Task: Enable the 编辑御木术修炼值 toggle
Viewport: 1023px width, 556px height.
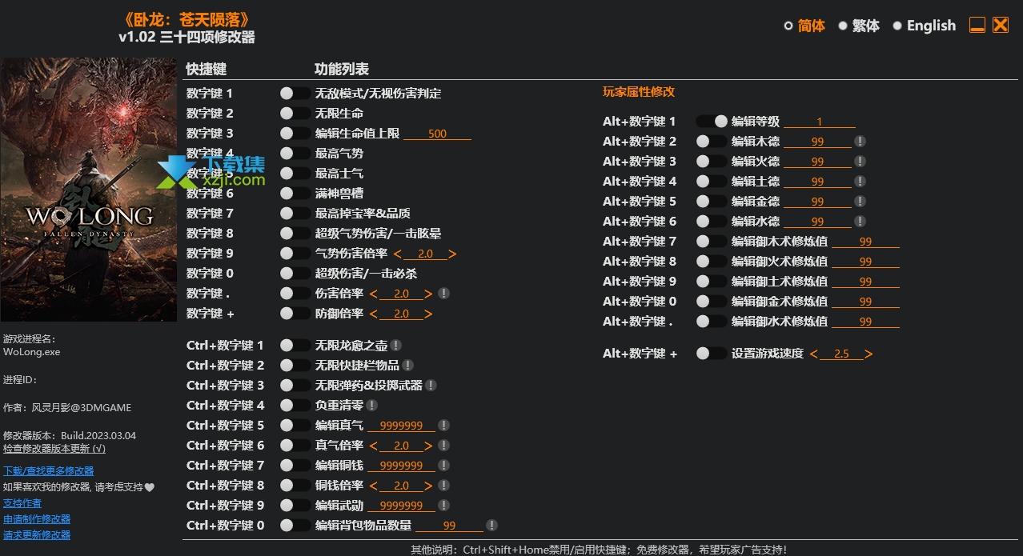Action: [x=712, y=242]
